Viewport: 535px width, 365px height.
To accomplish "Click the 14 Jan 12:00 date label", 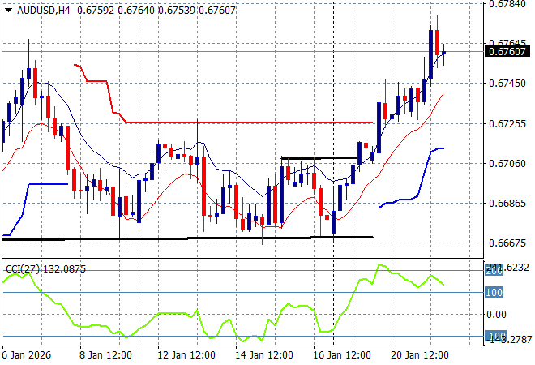I will click(263, 355).
